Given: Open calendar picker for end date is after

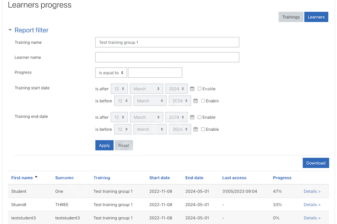Looking at the screenshot, I should (x=192, y=117).
